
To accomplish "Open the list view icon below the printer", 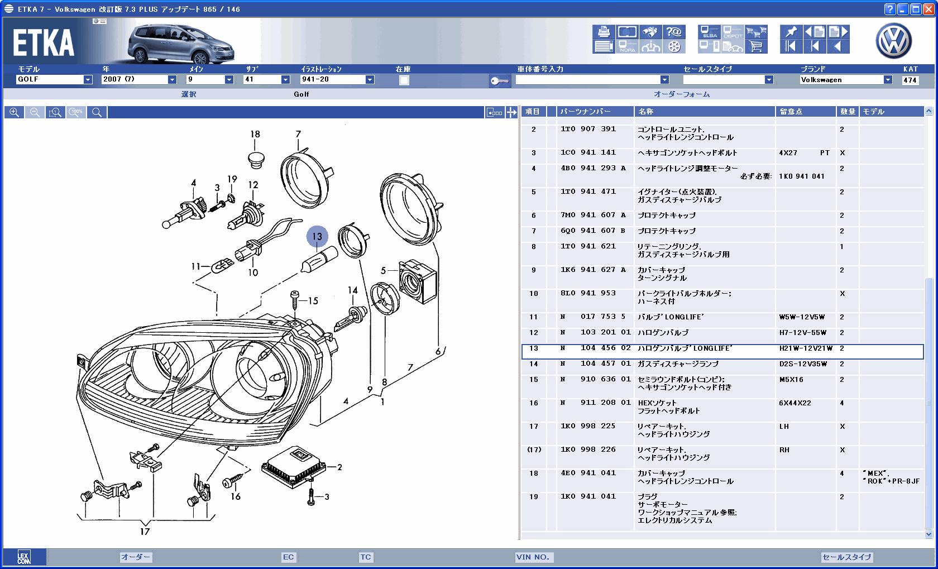I will pos(604,46).
